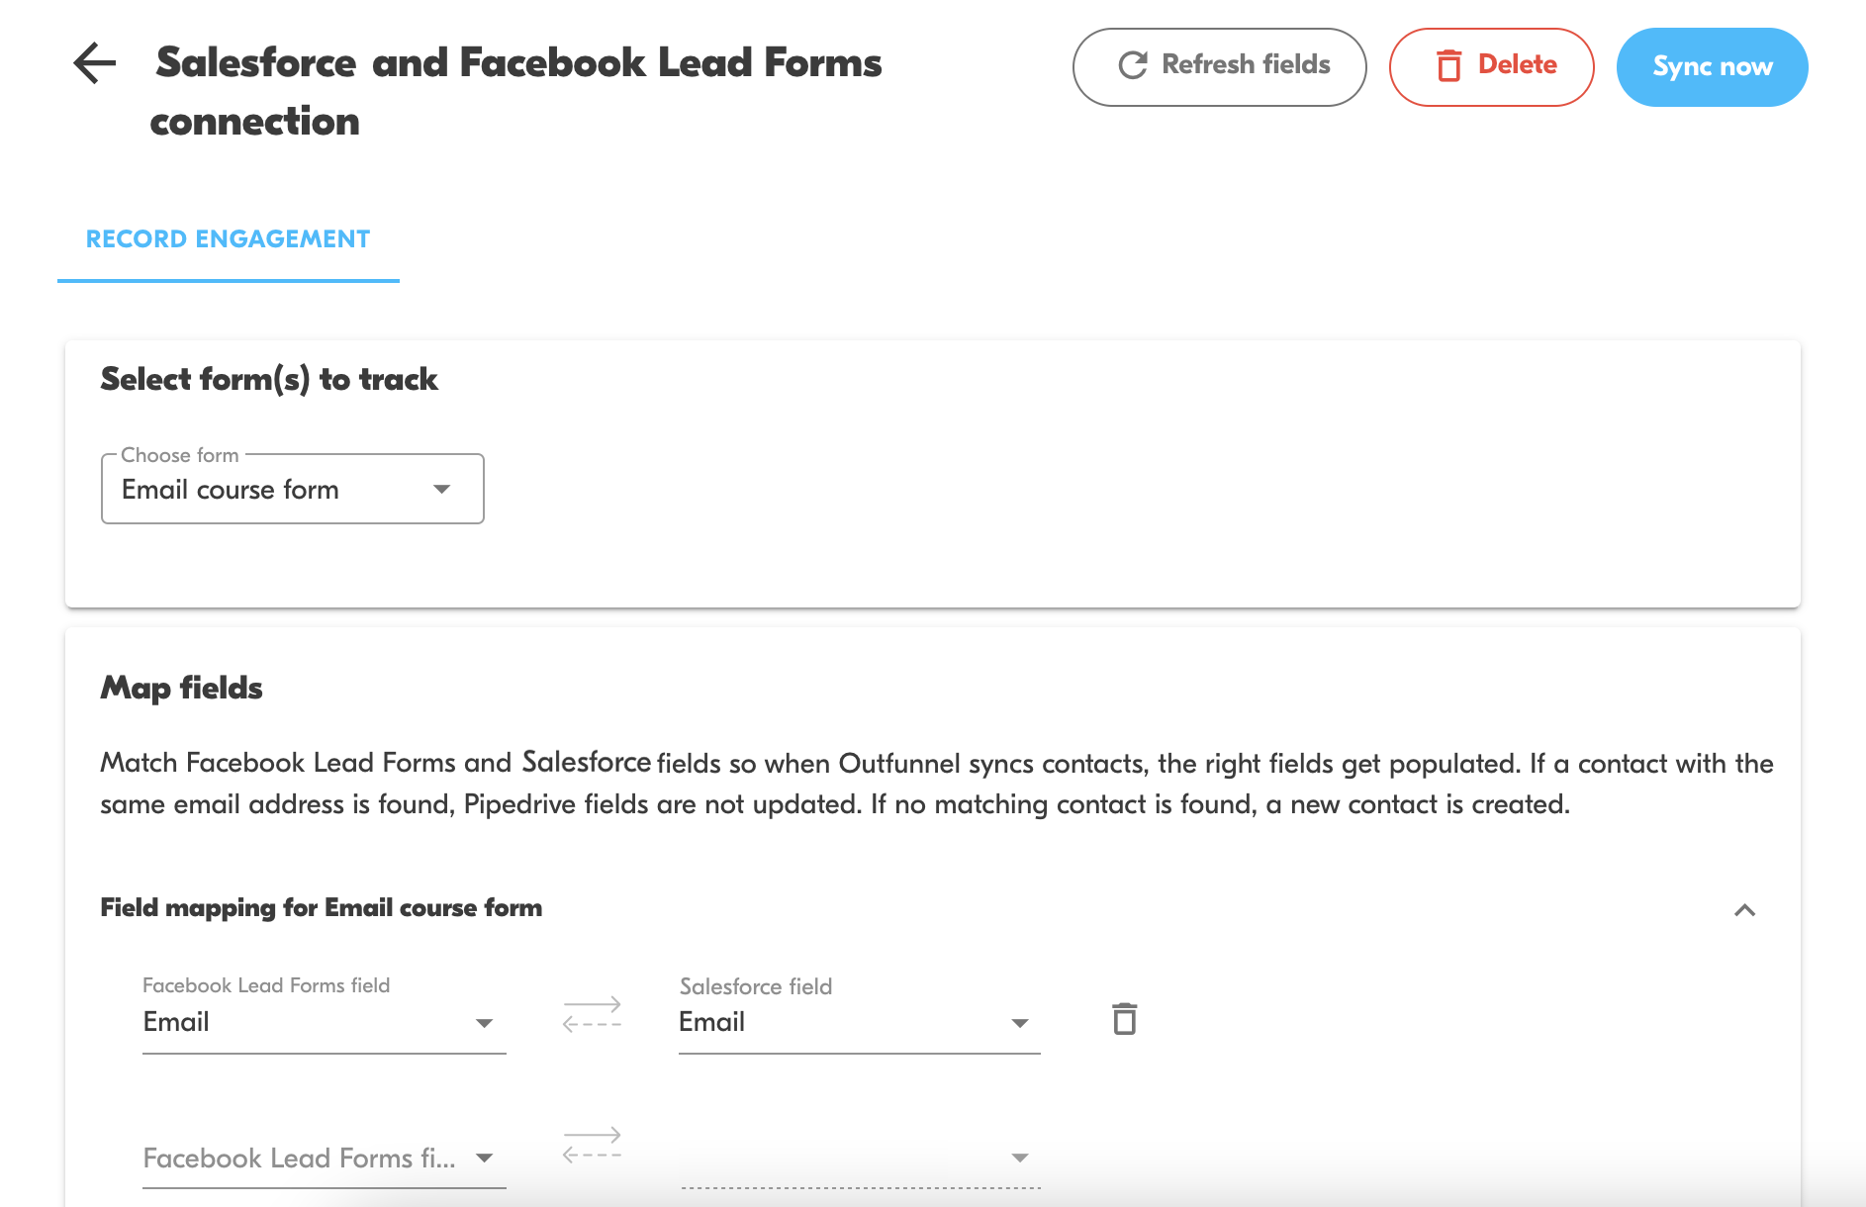Click the refresh icon in Refresh fields
This screenshot has height=1207, width=1866.
[1132, 65]
